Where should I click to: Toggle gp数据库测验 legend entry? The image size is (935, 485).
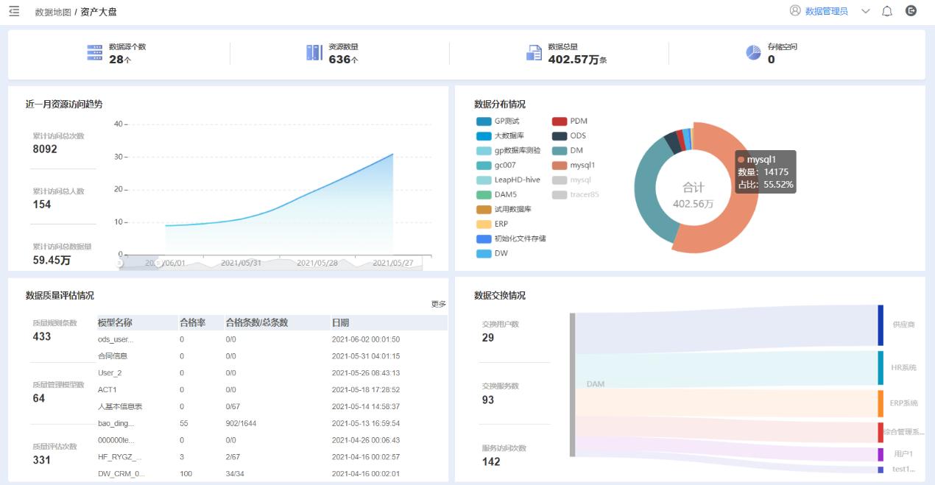tap(508, 151)
